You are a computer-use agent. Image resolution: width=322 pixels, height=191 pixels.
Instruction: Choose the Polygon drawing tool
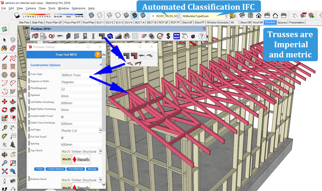pos(13,75)
